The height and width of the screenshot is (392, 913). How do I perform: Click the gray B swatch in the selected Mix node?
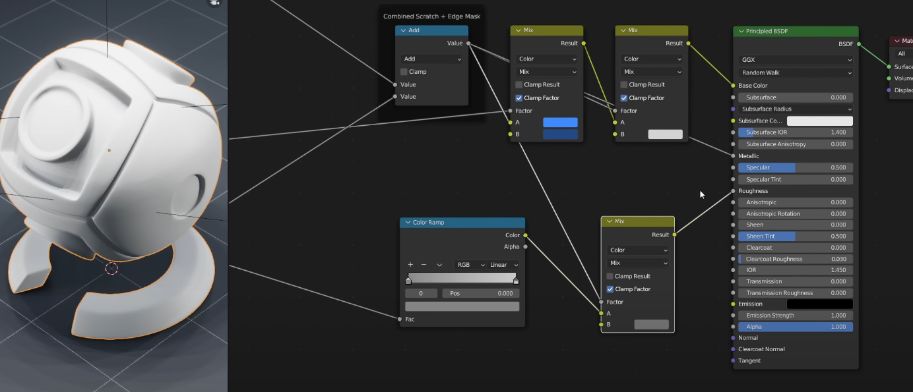651,325
